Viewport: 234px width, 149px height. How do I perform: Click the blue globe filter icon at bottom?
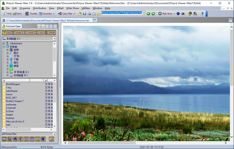click(x=43, y=139)
